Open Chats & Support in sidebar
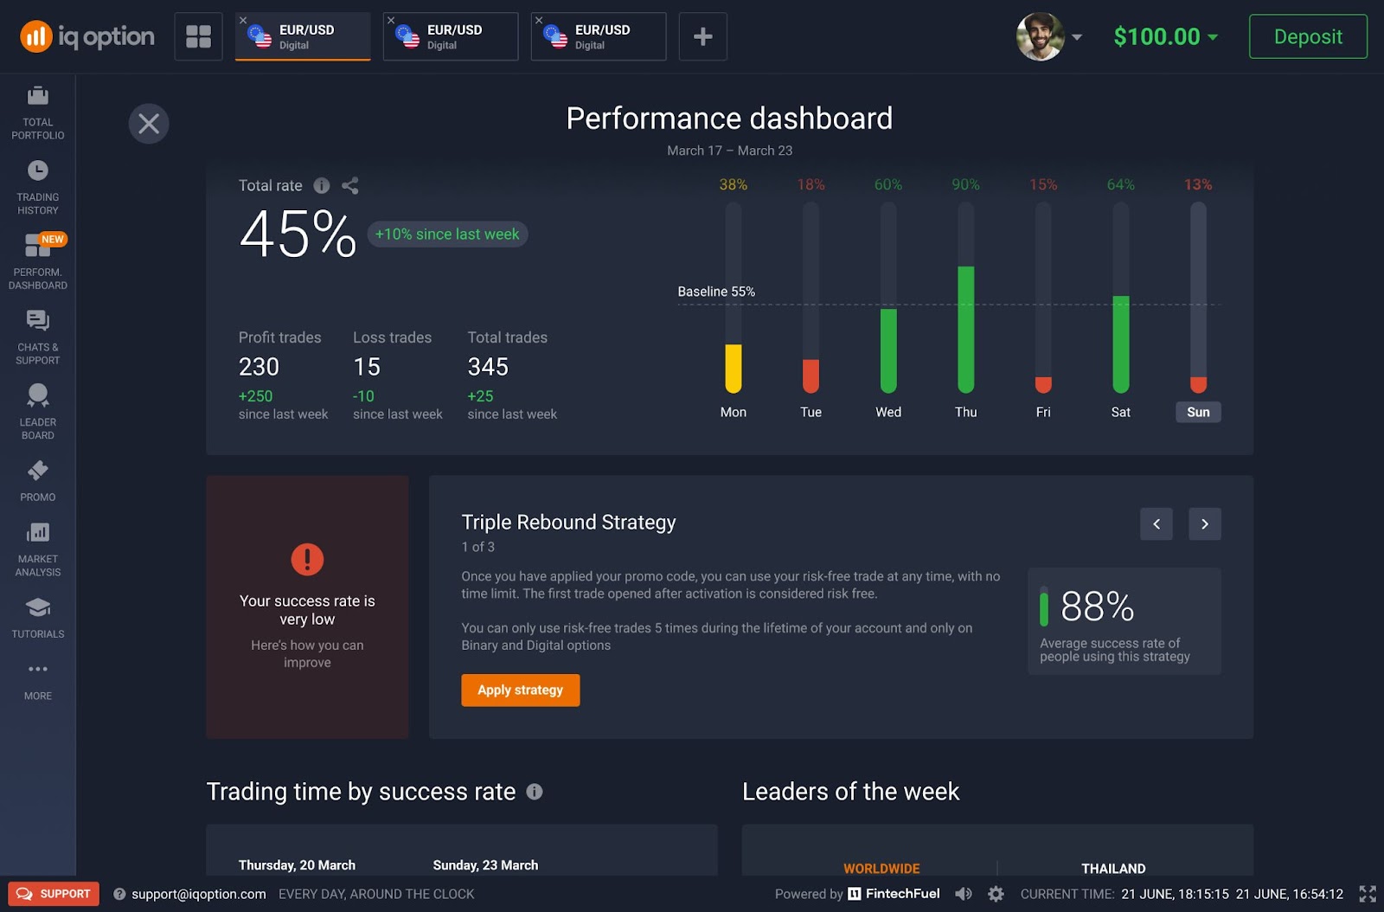The width and height of the screenshot is (1384, 912). 37,337
